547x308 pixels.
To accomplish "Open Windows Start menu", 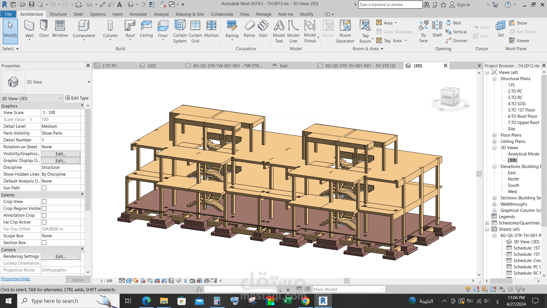I will click(9, 301).
